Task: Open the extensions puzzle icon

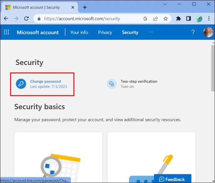Action: (179, 18)
